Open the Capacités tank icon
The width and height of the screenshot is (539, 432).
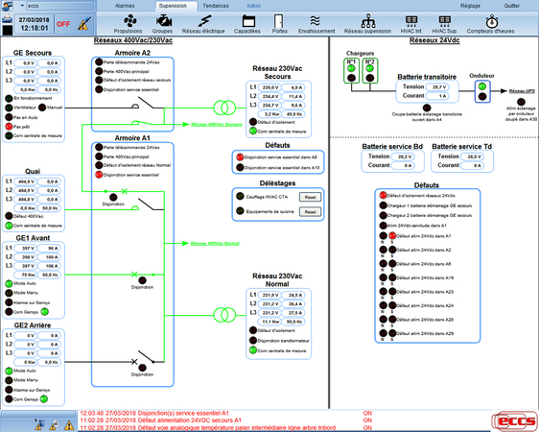tap(248, 21)
